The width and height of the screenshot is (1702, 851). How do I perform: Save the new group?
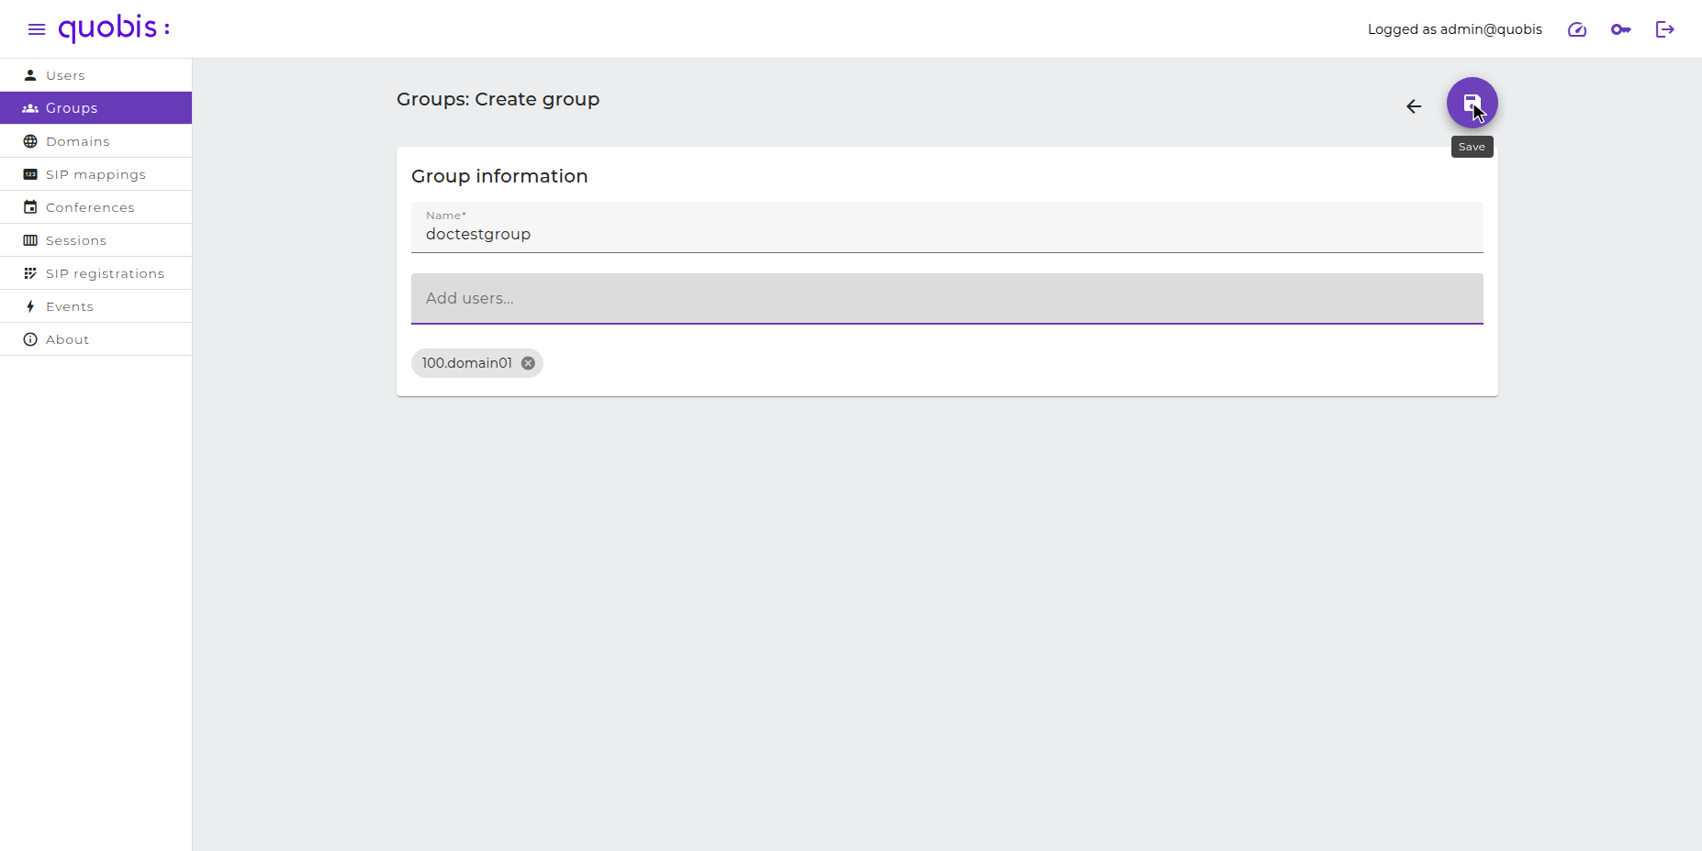(1472, 103)
